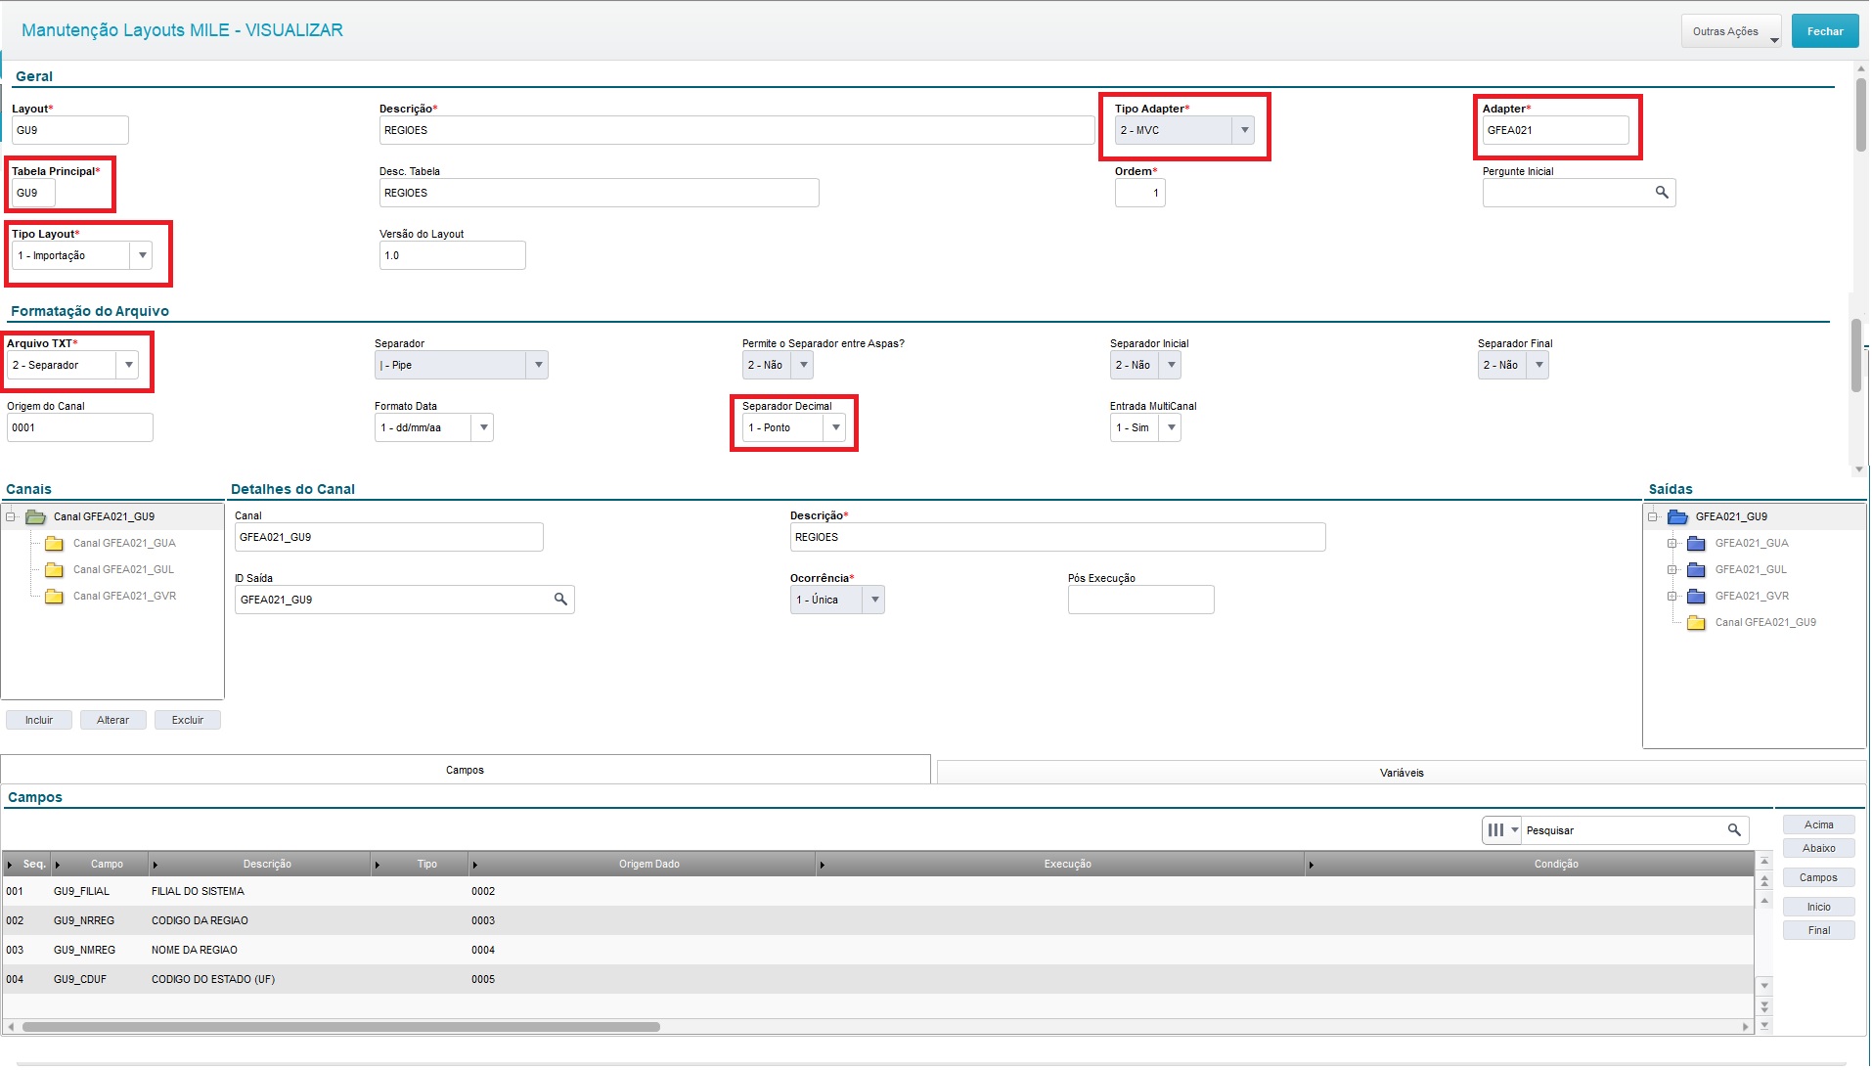This screenshot has width=1872, height=1070.
Task: Click the Campos button on the right
Action: pos(1819,877)
